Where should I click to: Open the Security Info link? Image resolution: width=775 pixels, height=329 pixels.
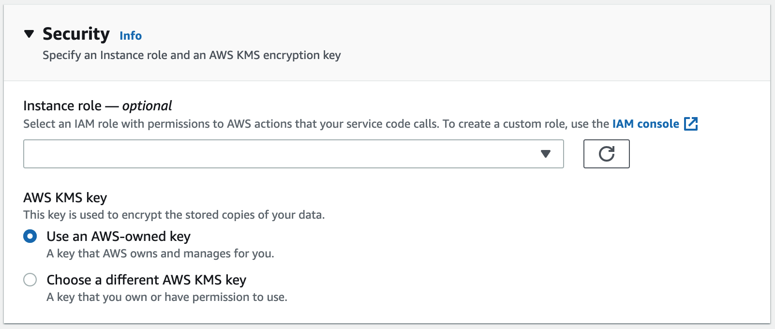tap(131, 36)
